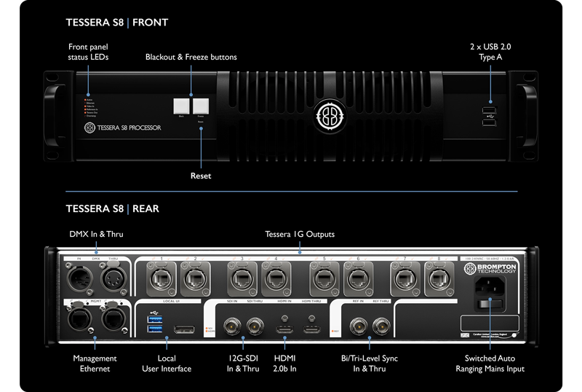
Task: Click the DMX In XLR connector
Action: point(80,278)
